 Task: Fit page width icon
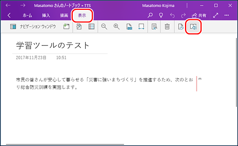point(141,27)
